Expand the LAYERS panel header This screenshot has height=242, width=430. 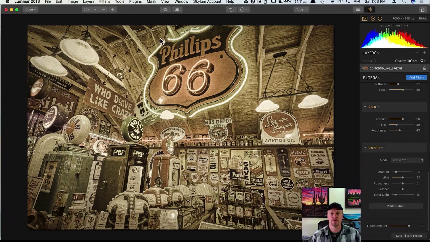(x=371, y=53)
